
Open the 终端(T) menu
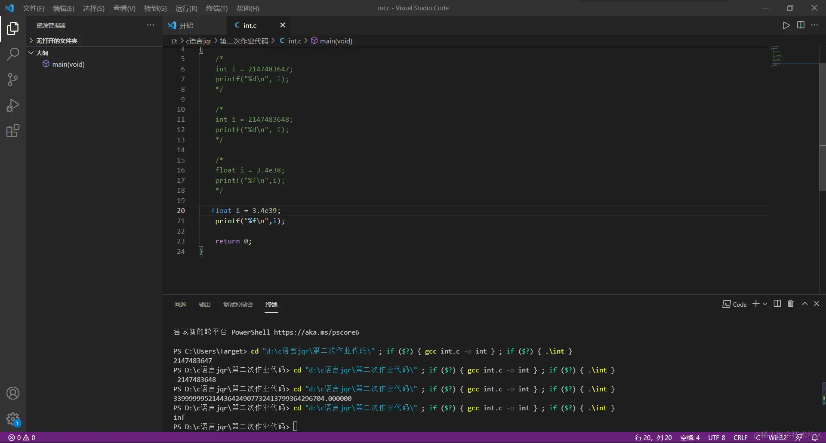pyautogui.click(x=216, y=8)
